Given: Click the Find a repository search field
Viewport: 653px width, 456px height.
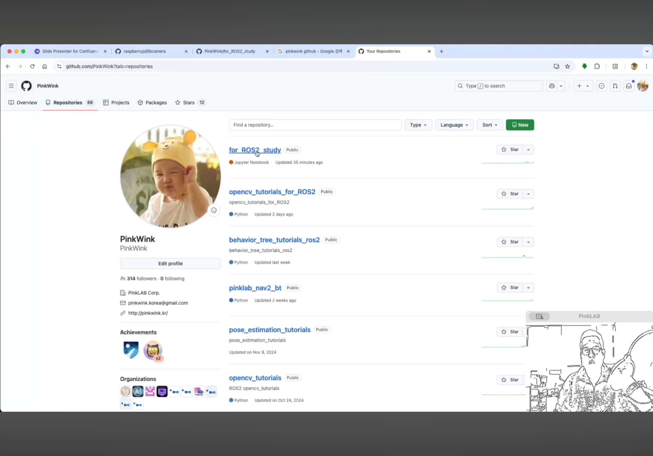Looking at the screenshot, I should [315, 125].
